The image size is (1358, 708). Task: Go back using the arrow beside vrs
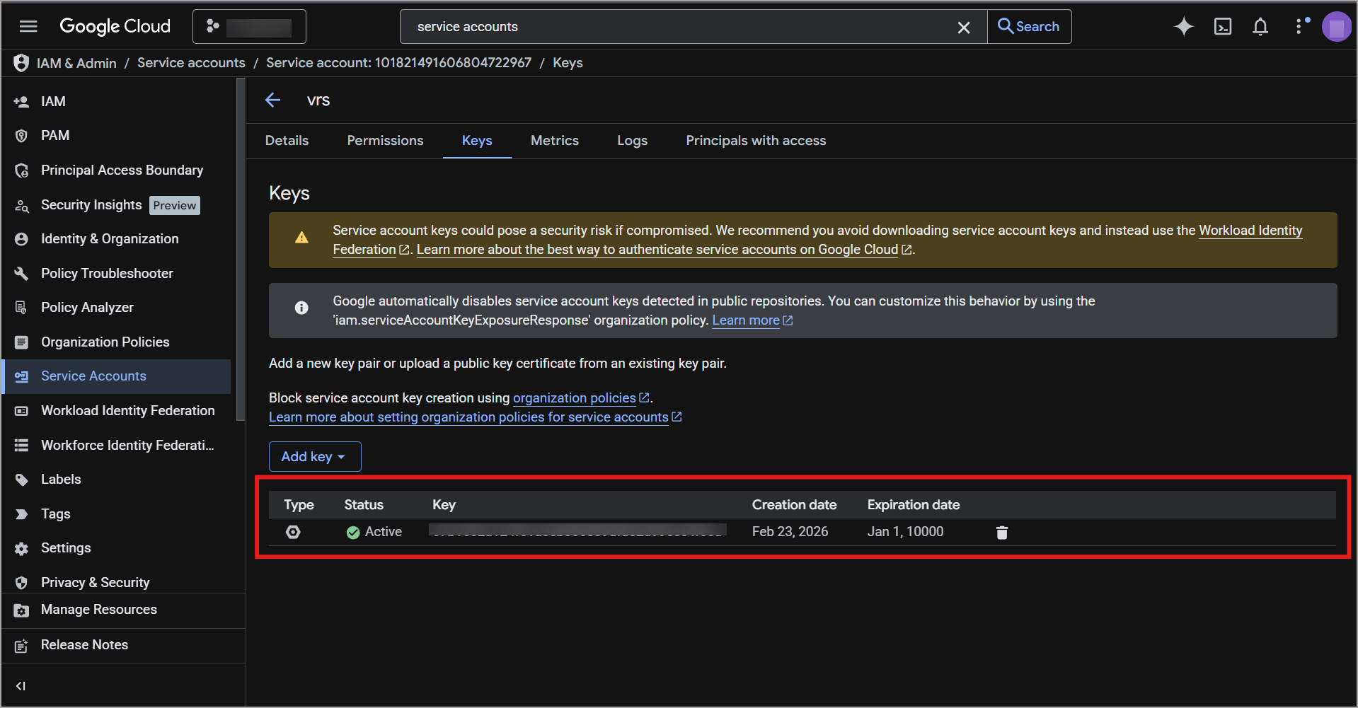273,100
